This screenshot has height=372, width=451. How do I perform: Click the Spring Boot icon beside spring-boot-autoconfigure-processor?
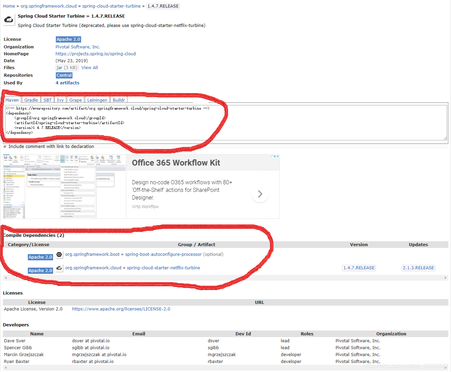tap(59, 255)
